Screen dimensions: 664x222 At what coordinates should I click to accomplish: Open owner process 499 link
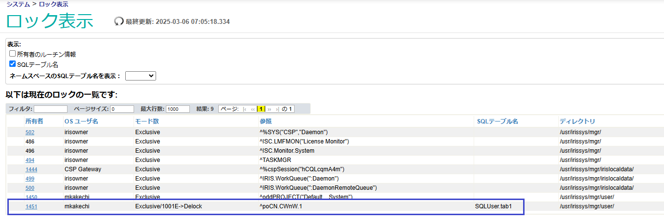pyautogui.click(x=30, y=179)
